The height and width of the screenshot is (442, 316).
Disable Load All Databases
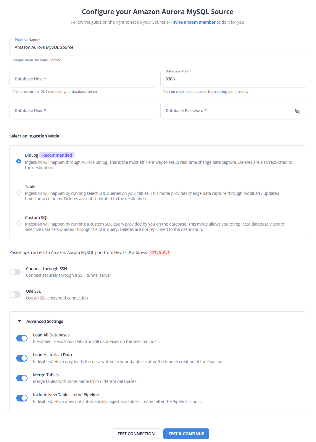pyautogui.click(x=22, y=338)
